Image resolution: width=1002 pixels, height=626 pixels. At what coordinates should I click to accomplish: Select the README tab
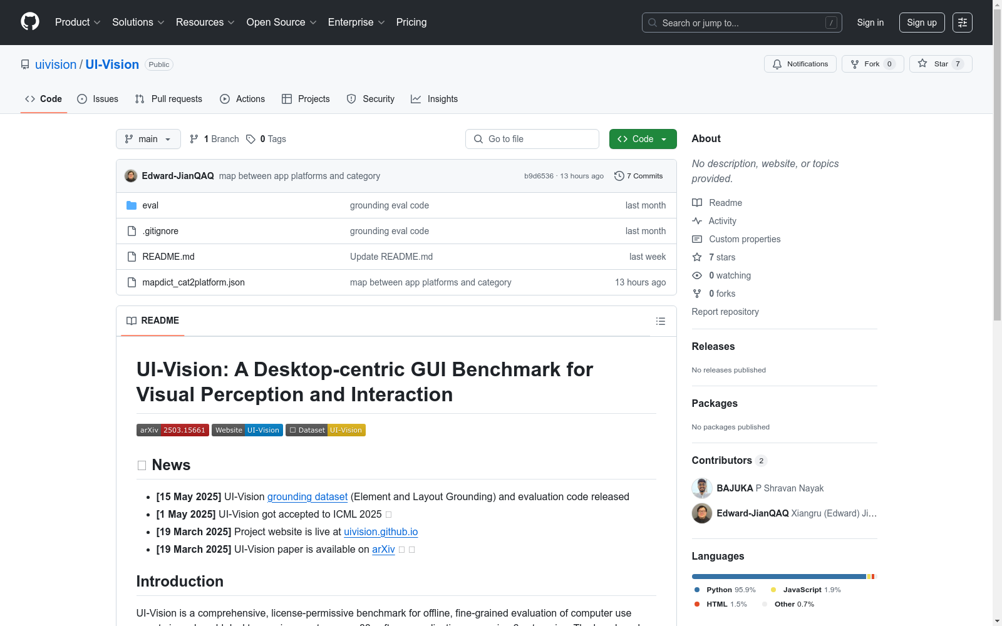pos(153,321)
